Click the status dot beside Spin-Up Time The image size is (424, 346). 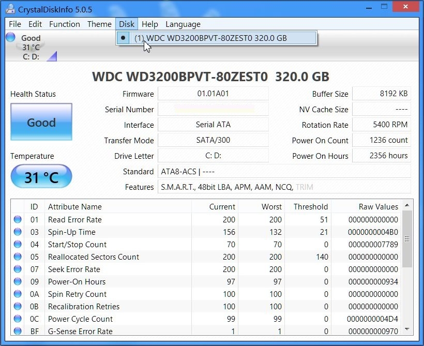tap(18, 232)
